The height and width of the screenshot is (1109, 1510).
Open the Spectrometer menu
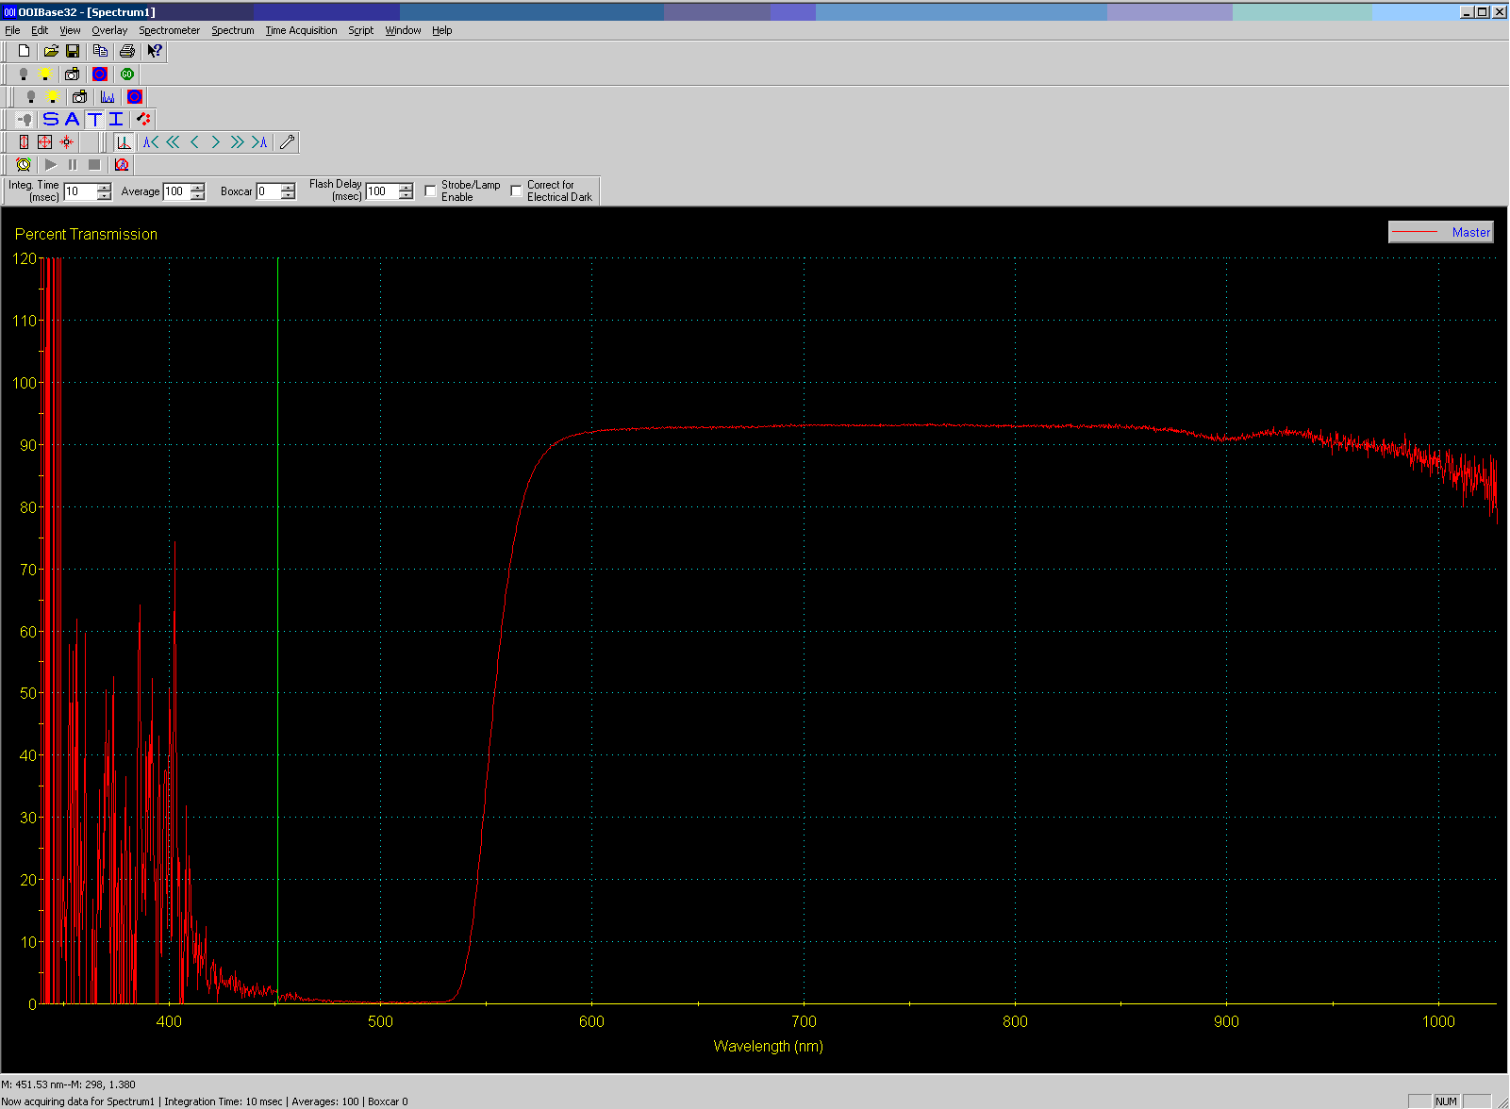[169, 30]
